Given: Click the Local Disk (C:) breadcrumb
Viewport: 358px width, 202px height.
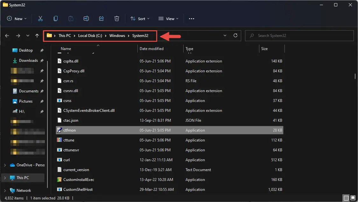Looking at the screenshot, I should point(90,36).
